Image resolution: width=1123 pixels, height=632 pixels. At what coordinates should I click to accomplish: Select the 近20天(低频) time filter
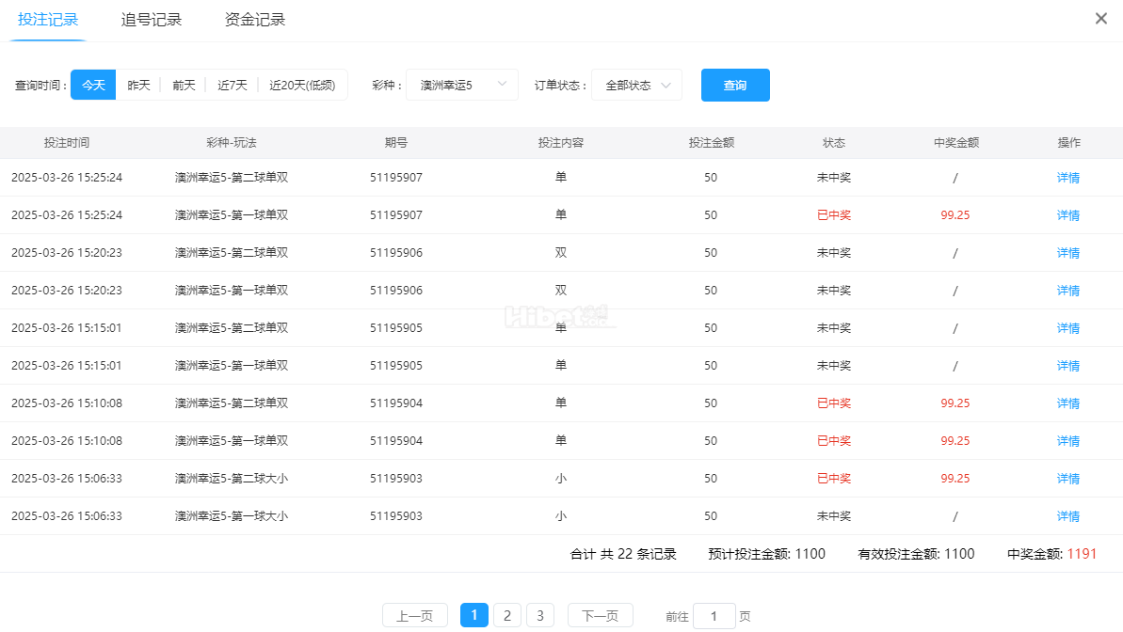(x=302, y=86)
